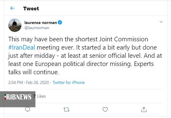Open laurence norman's profile picture
The image size is (171, 118).
point(15,25)
